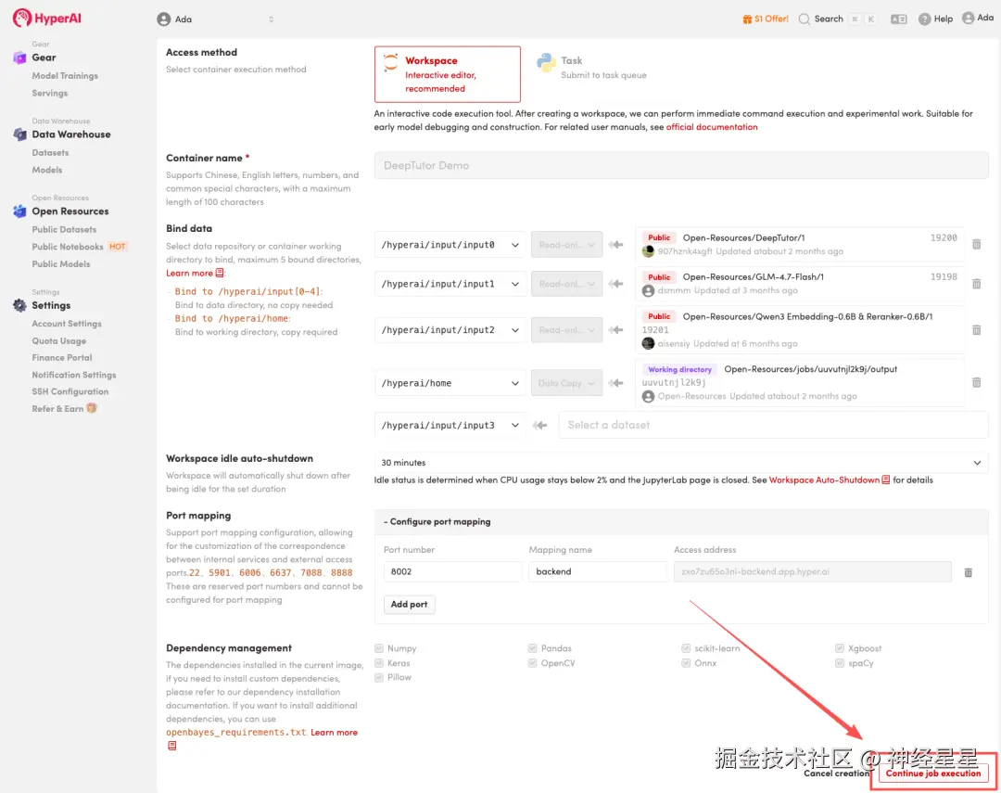
Task: Delete the Qwen3 Embedding binding
Action: [976, 330]
